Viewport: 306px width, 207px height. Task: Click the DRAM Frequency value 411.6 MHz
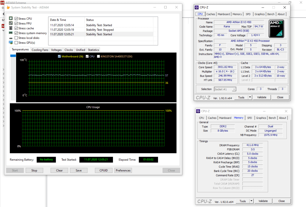(x=252, y=145)
